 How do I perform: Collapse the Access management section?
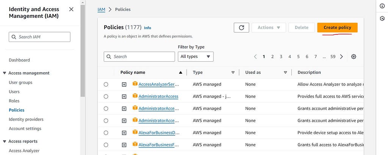pos(5,73)
